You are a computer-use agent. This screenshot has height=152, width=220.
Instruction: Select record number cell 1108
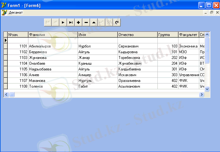[18, 86]
